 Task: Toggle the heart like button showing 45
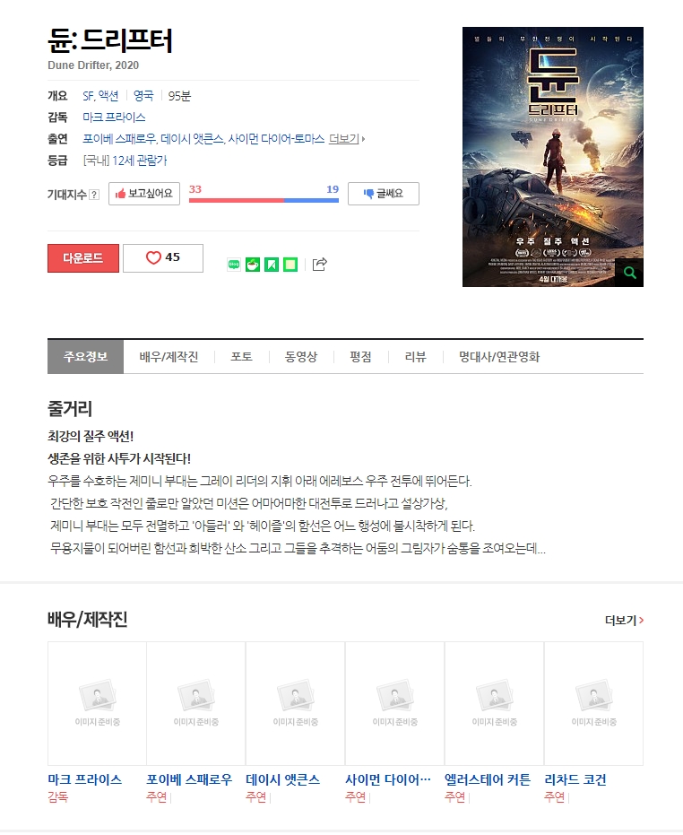point(163,257)
